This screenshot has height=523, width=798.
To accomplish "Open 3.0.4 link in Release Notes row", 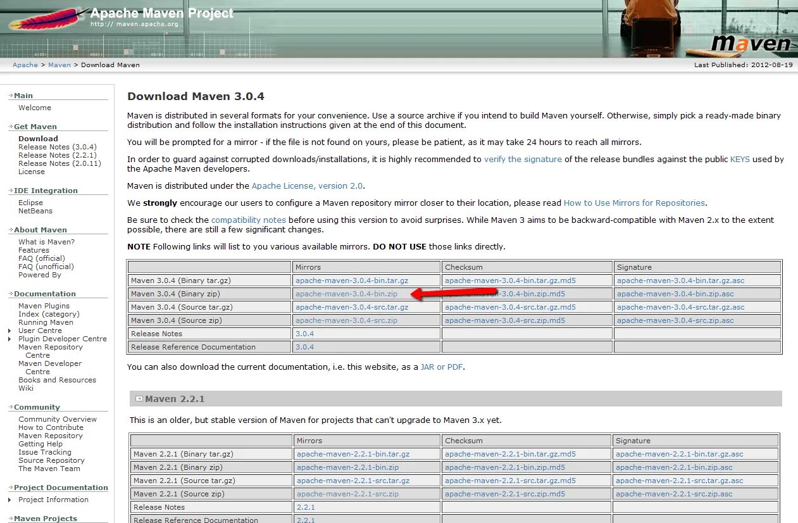I will point(304,334).
